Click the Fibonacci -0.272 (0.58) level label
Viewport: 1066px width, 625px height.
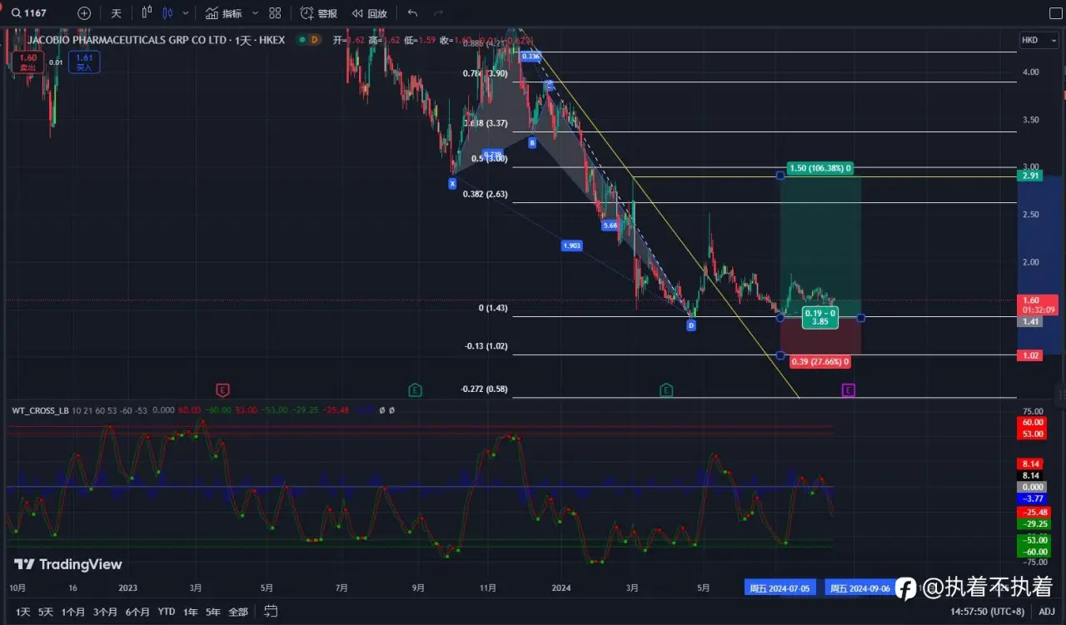[x=484, y=389]
